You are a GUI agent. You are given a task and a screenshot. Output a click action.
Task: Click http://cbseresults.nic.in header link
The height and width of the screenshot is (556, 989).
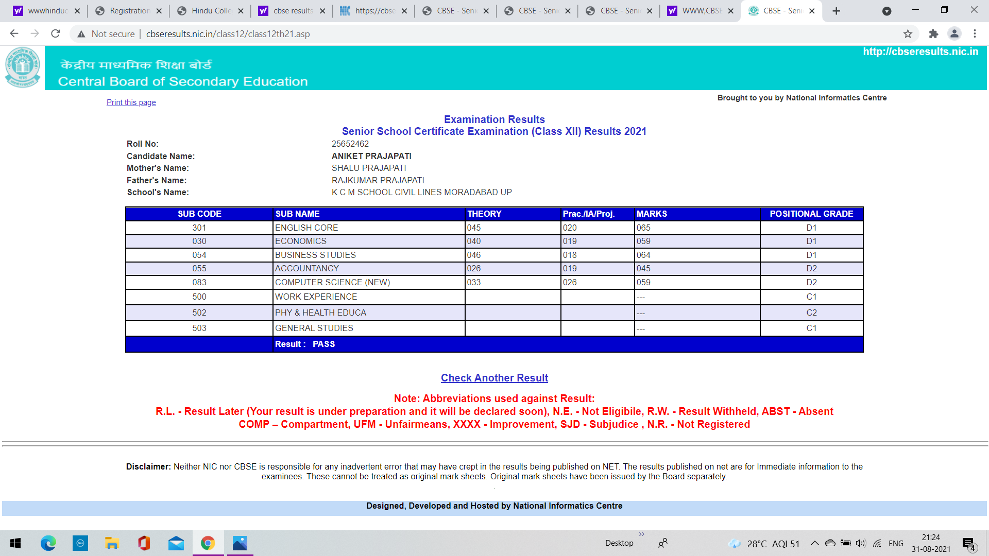pyautogui.click(x=920, y=51)
